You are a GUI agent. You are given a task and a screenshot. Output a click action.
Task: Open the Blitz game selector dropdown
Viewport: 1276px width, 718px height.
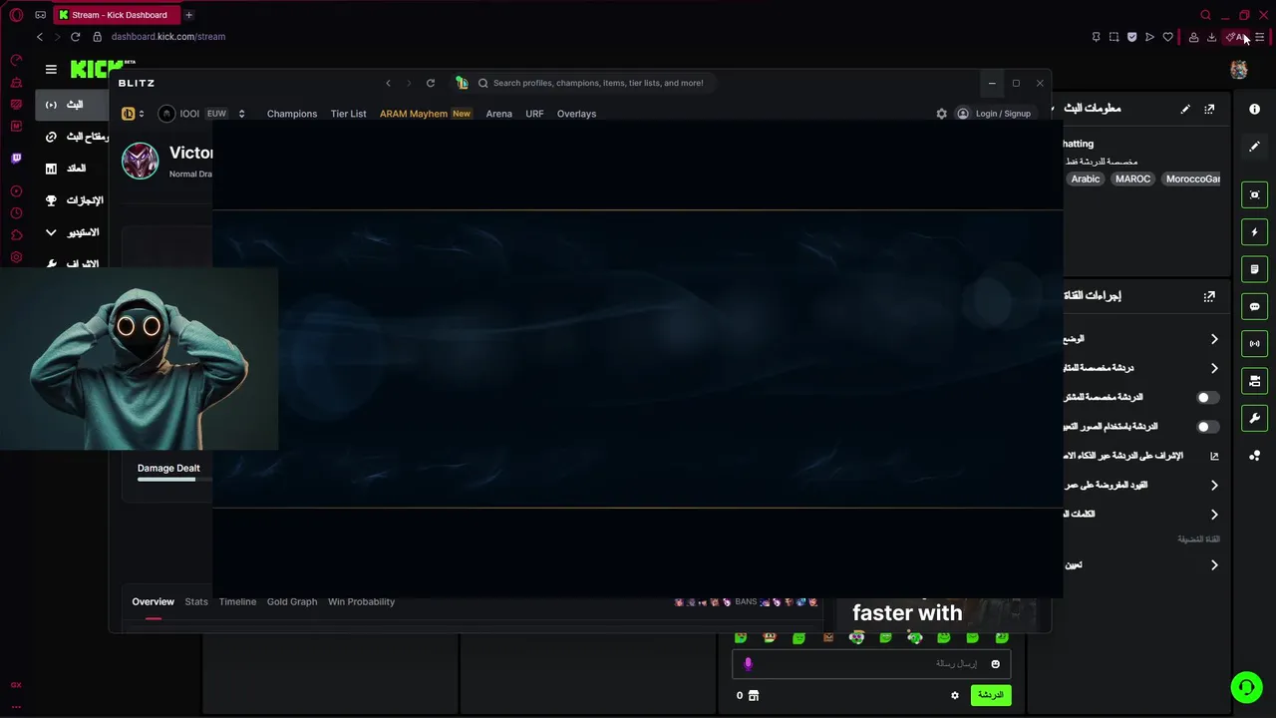pos(133,114)
